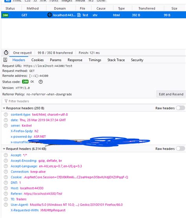Click the x-powered-by ASP.NET header
This screenshot has height=218, width=186.
28,136
